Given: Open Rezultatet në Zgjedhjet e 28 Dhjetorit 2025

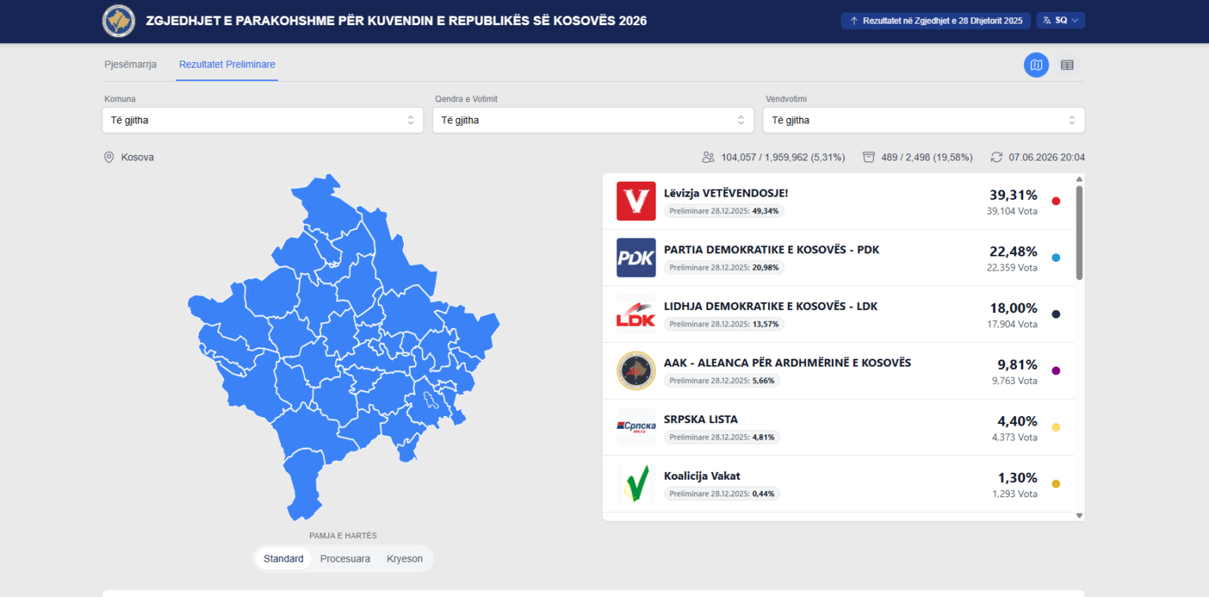Looking at the screenshot, I should click(x=936, y=20).
